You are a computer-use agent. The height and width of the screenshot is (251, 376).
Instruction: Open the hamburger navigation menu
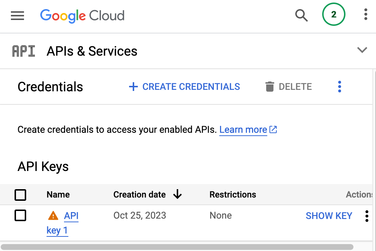point(17,16)
